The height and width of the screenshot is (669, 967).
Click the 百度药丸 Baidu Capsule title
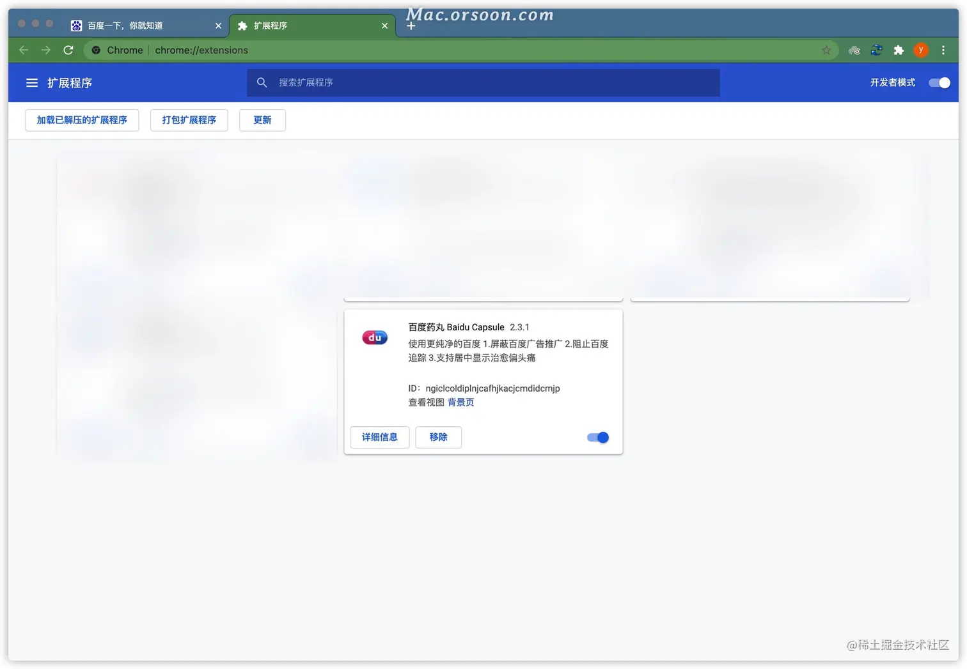click(456, 327)
